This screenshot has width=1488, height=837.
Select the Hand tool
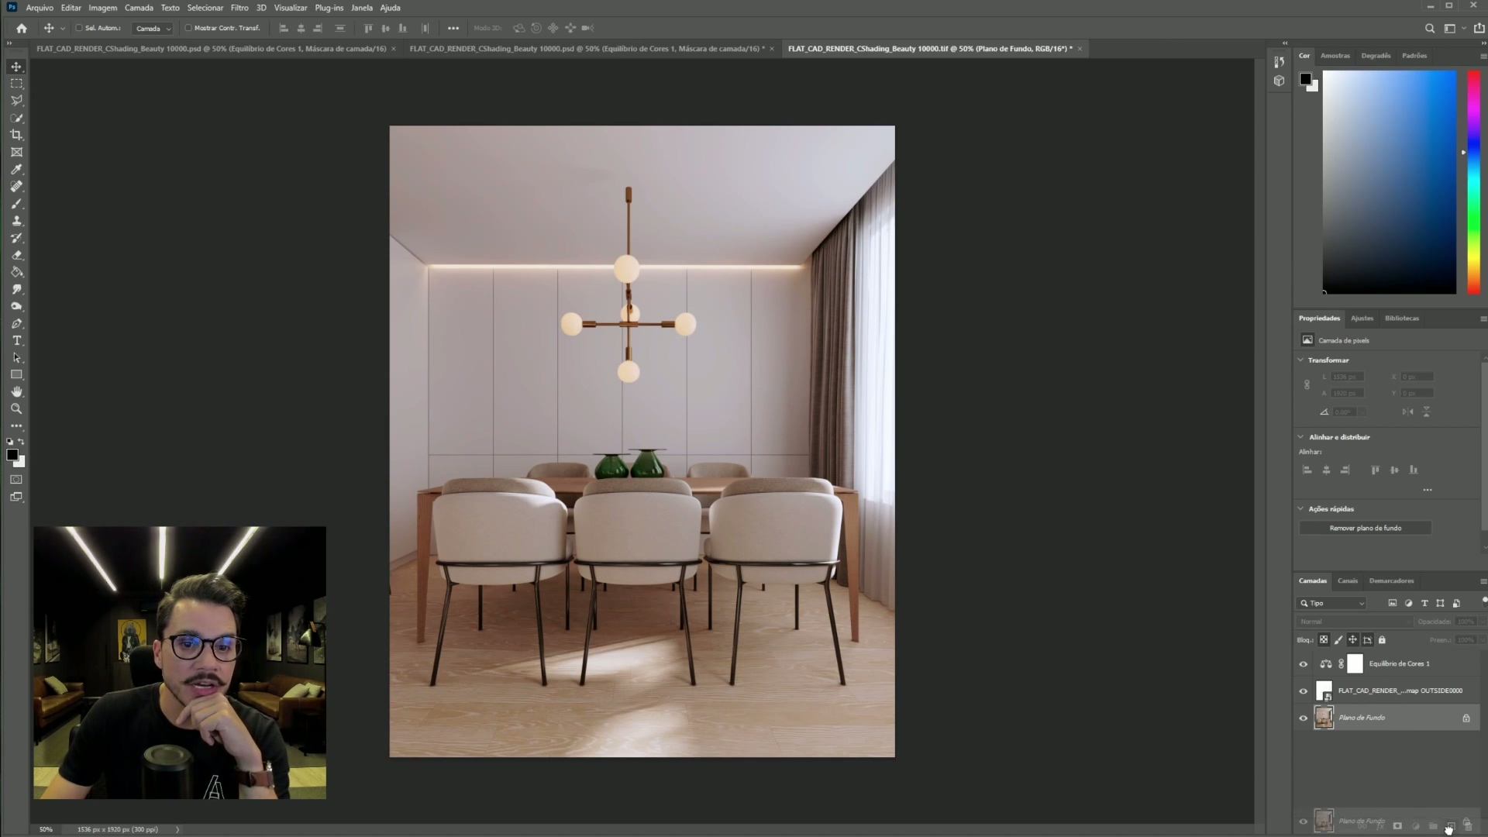click(16, 391)
